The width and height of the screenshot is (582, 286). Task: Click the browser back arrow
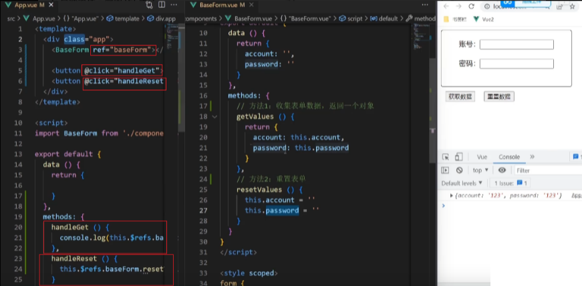pos(446,6)
